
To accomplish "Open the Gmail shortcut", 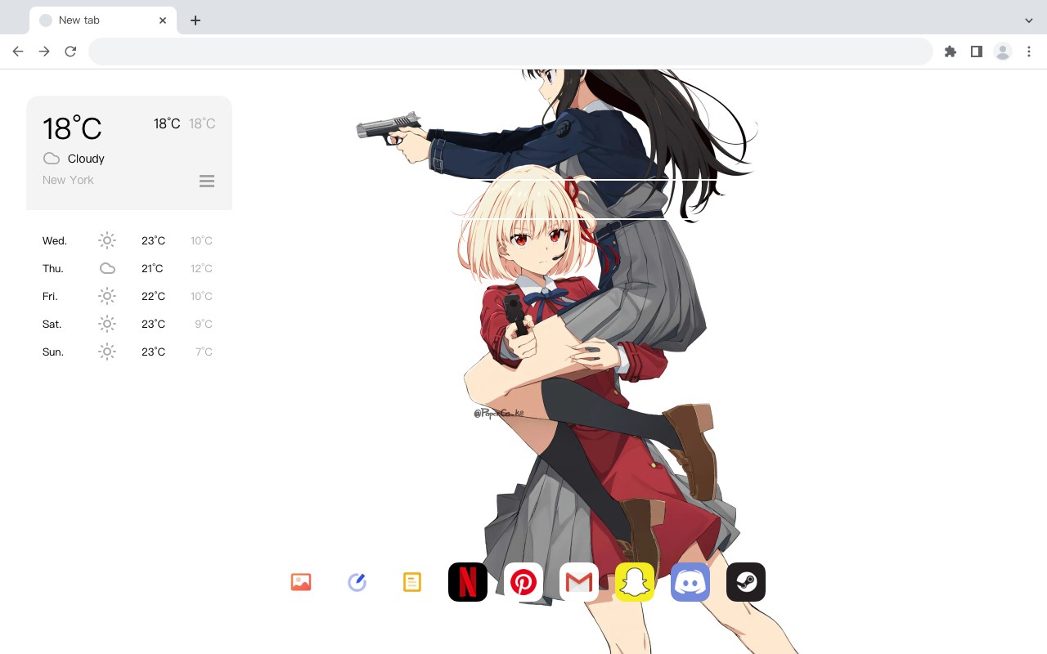I will [x=579, y=582].
